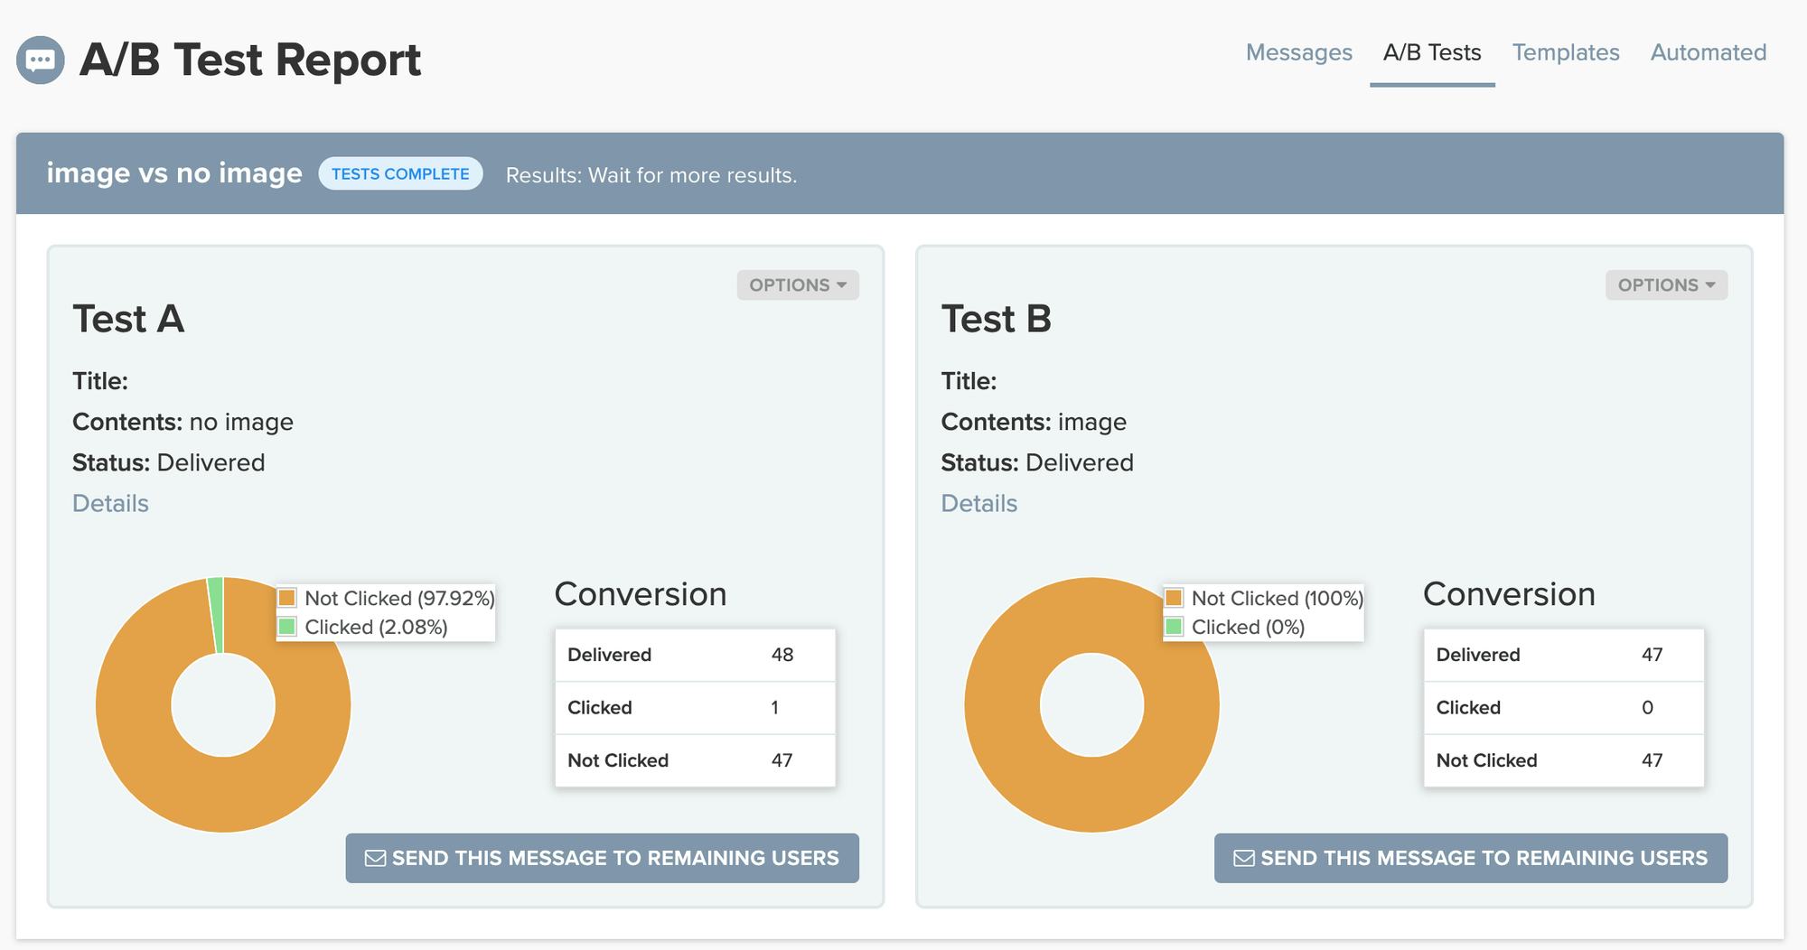Open the OPTIONS dropdown for Test A
This screenshot has width=1807, height=950.
[x=796, y=284]
